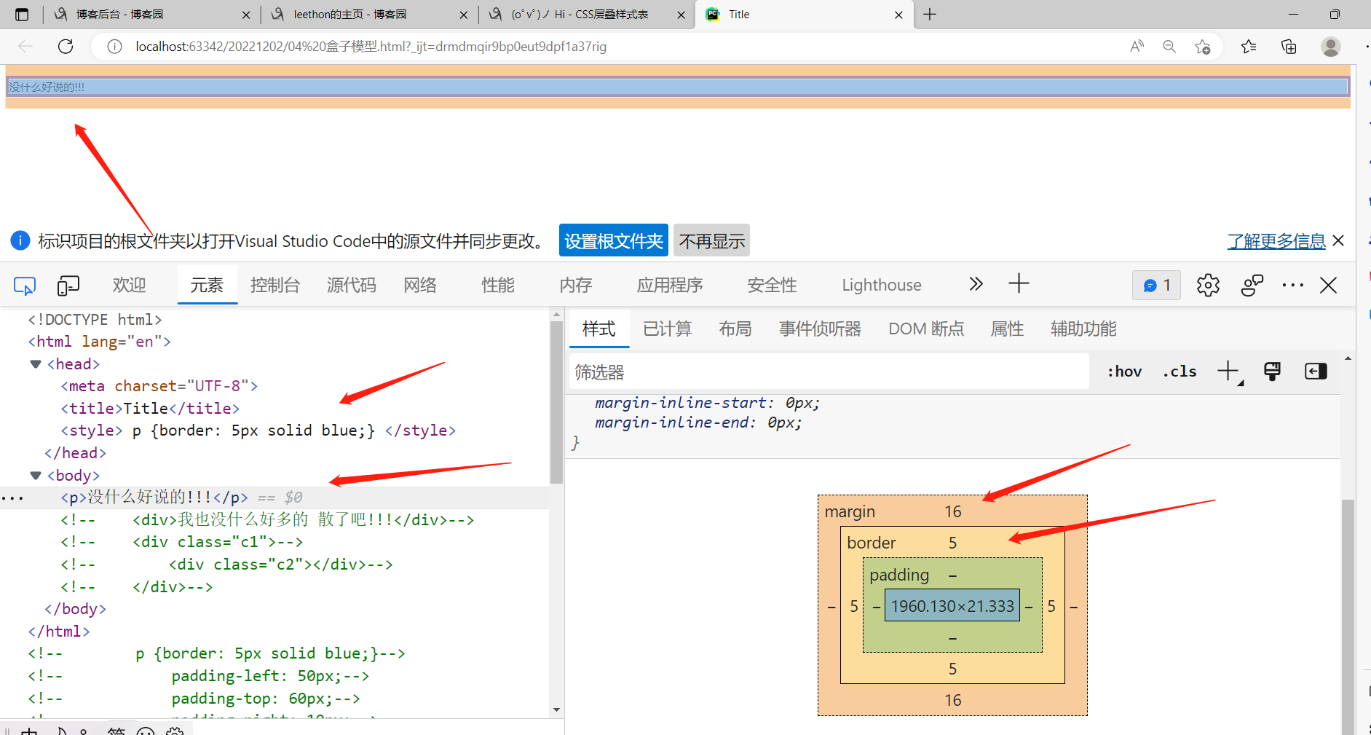This screenshot has width=1371, height=735.
Task: Open the 应用程序 application tab
Action: click(670, 285)
